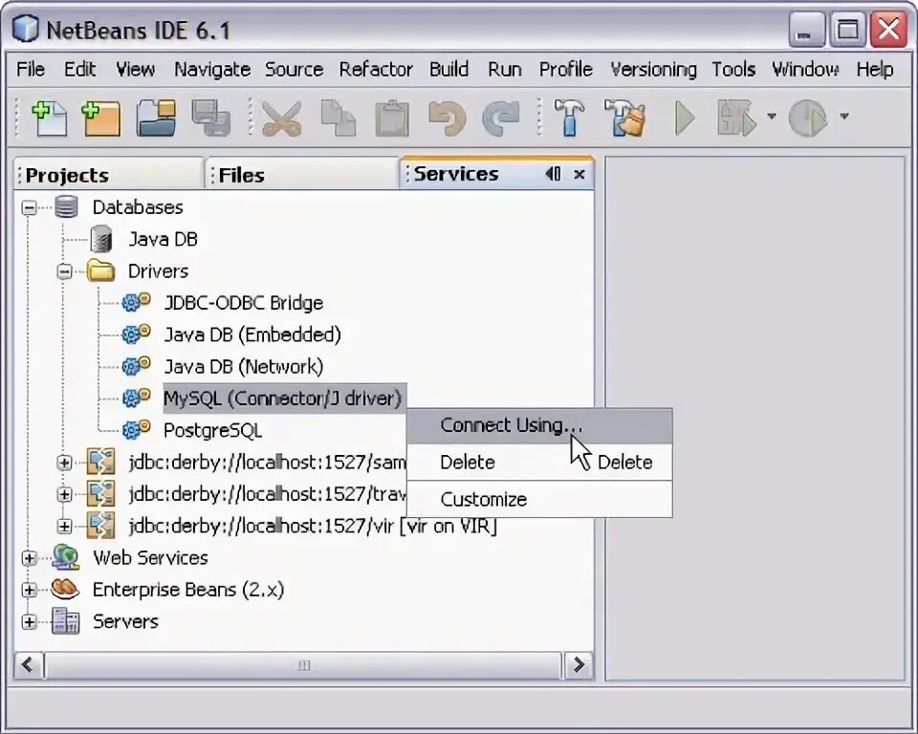918x734 pixels.
Task: Click the Profile Main Project icon
Action: (809, 119)
